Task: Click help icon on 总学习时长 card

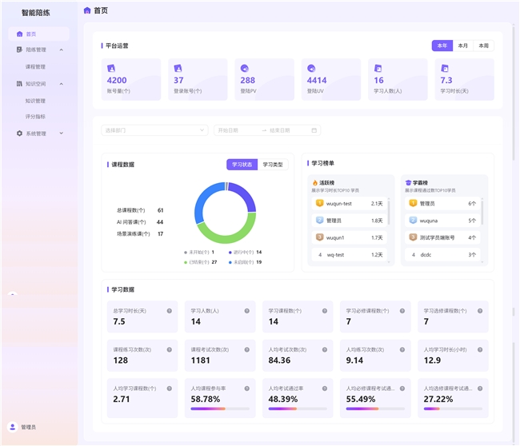Action: pos(169,311)
